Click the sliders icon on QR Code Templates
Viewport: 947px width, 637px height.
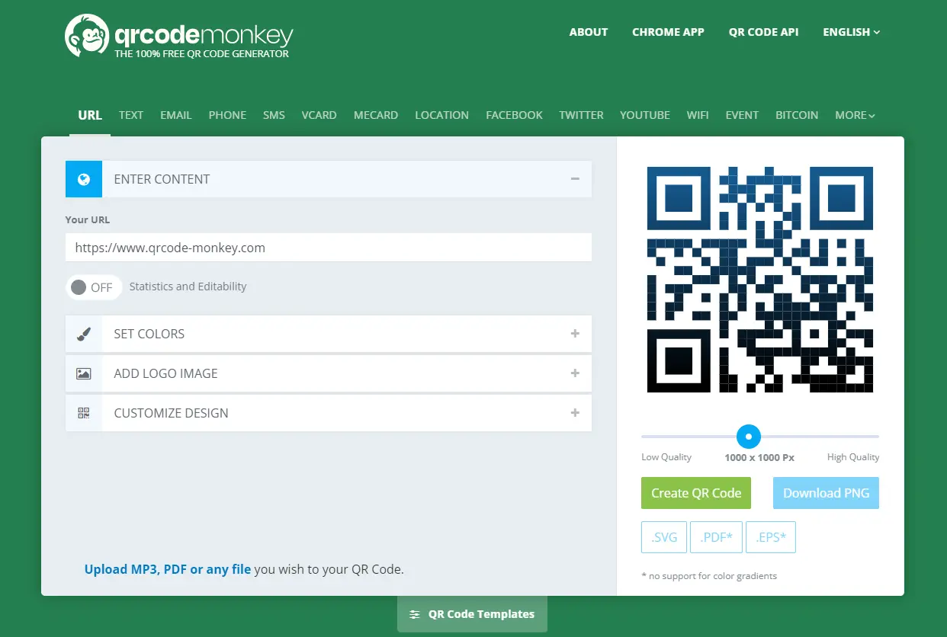tap(415, 614)
